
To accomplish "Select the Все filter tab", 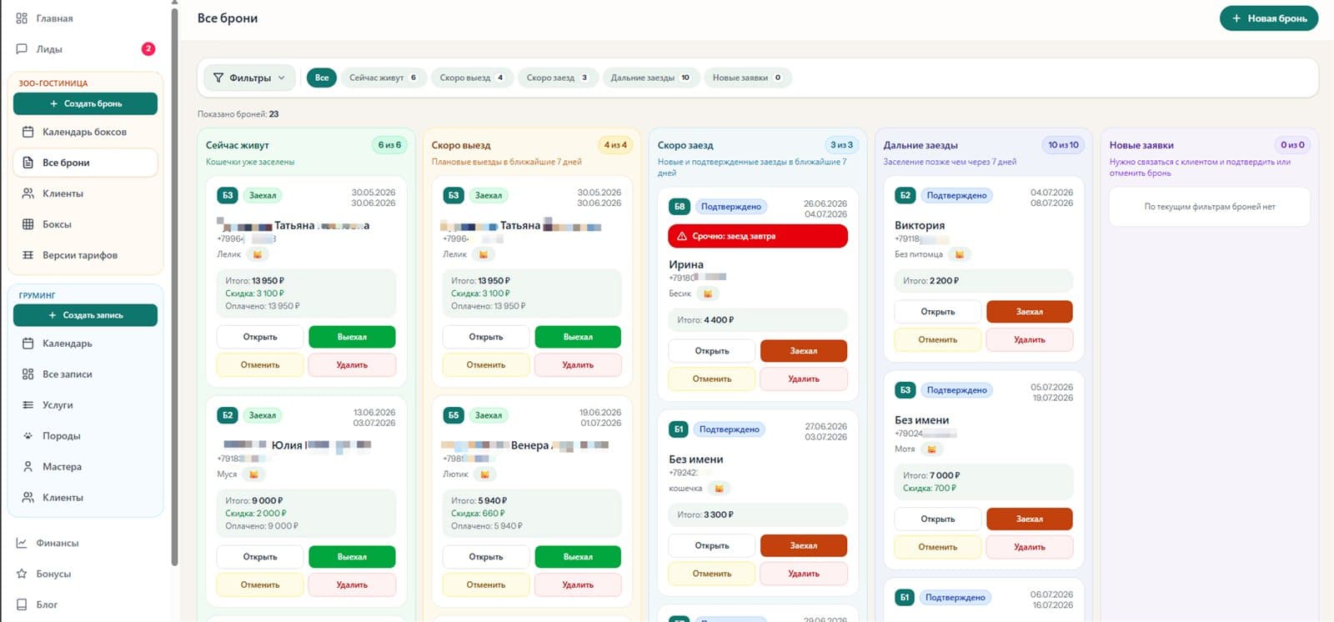I will pyautogui.click(x=322, y=78).
